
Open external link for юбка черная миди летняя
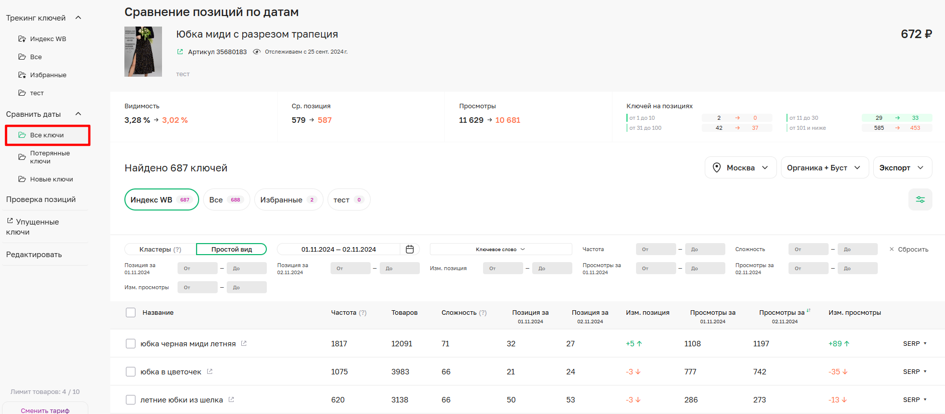(x=244, y=343)
